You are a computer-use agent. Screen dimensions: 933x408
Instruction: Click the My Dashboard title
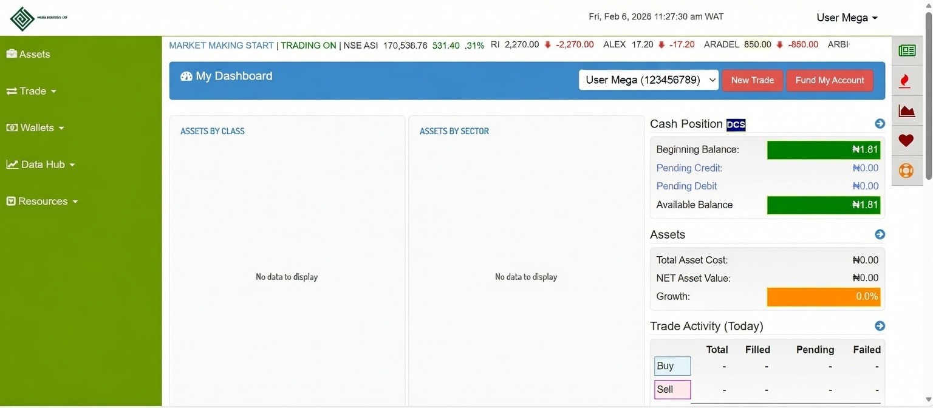[234, 76]
